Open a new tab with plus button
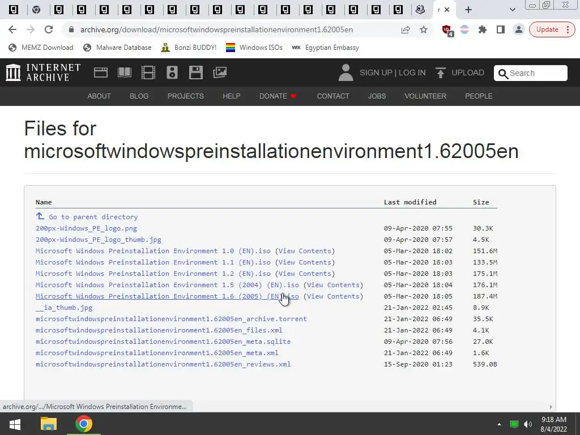580x435 pixels. click(468, 10)
